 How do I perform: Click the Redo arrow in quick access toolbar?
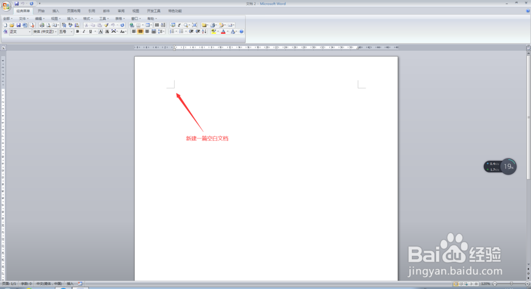point(31,3)
